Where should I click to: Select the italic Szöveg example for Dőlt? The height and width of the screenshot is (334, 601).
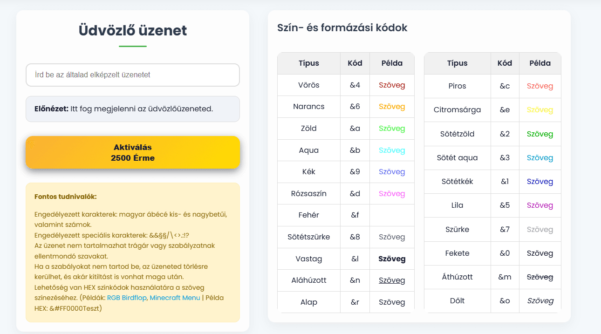pos(540,301)
